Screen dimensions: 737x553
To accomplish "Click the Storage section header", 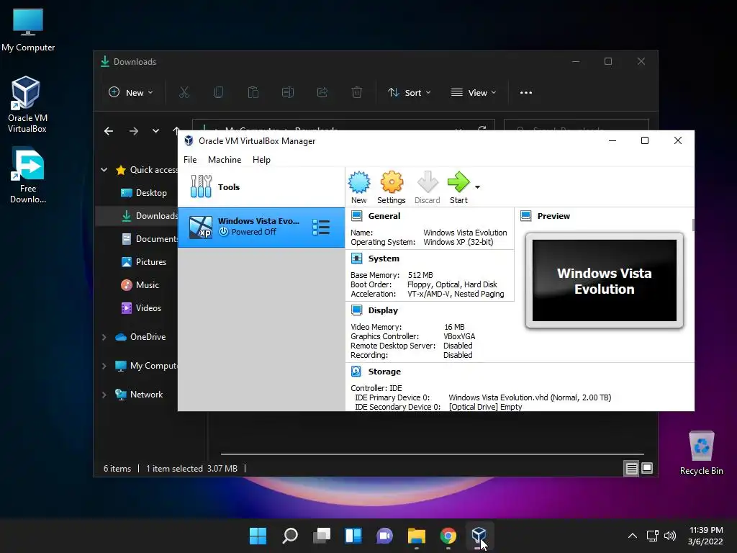I will click(x=384, y=372).
